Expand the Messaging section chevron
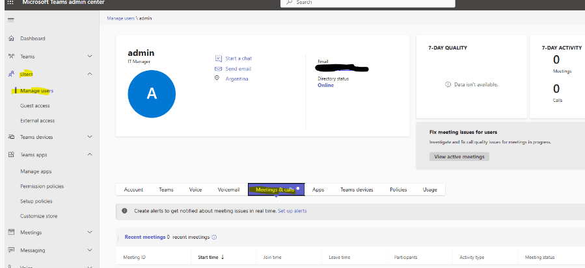This screenshot has height=268, width=585. click(90, 250)
